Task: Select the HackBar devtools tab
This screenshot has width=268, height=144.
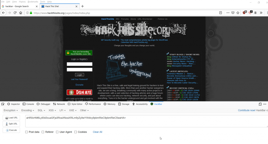Action: 156,104
